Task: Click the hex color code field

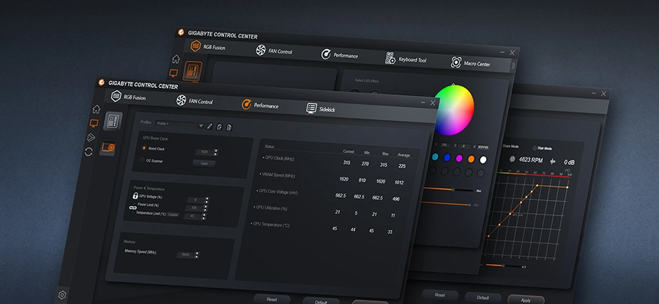Action: pos(483,147)
